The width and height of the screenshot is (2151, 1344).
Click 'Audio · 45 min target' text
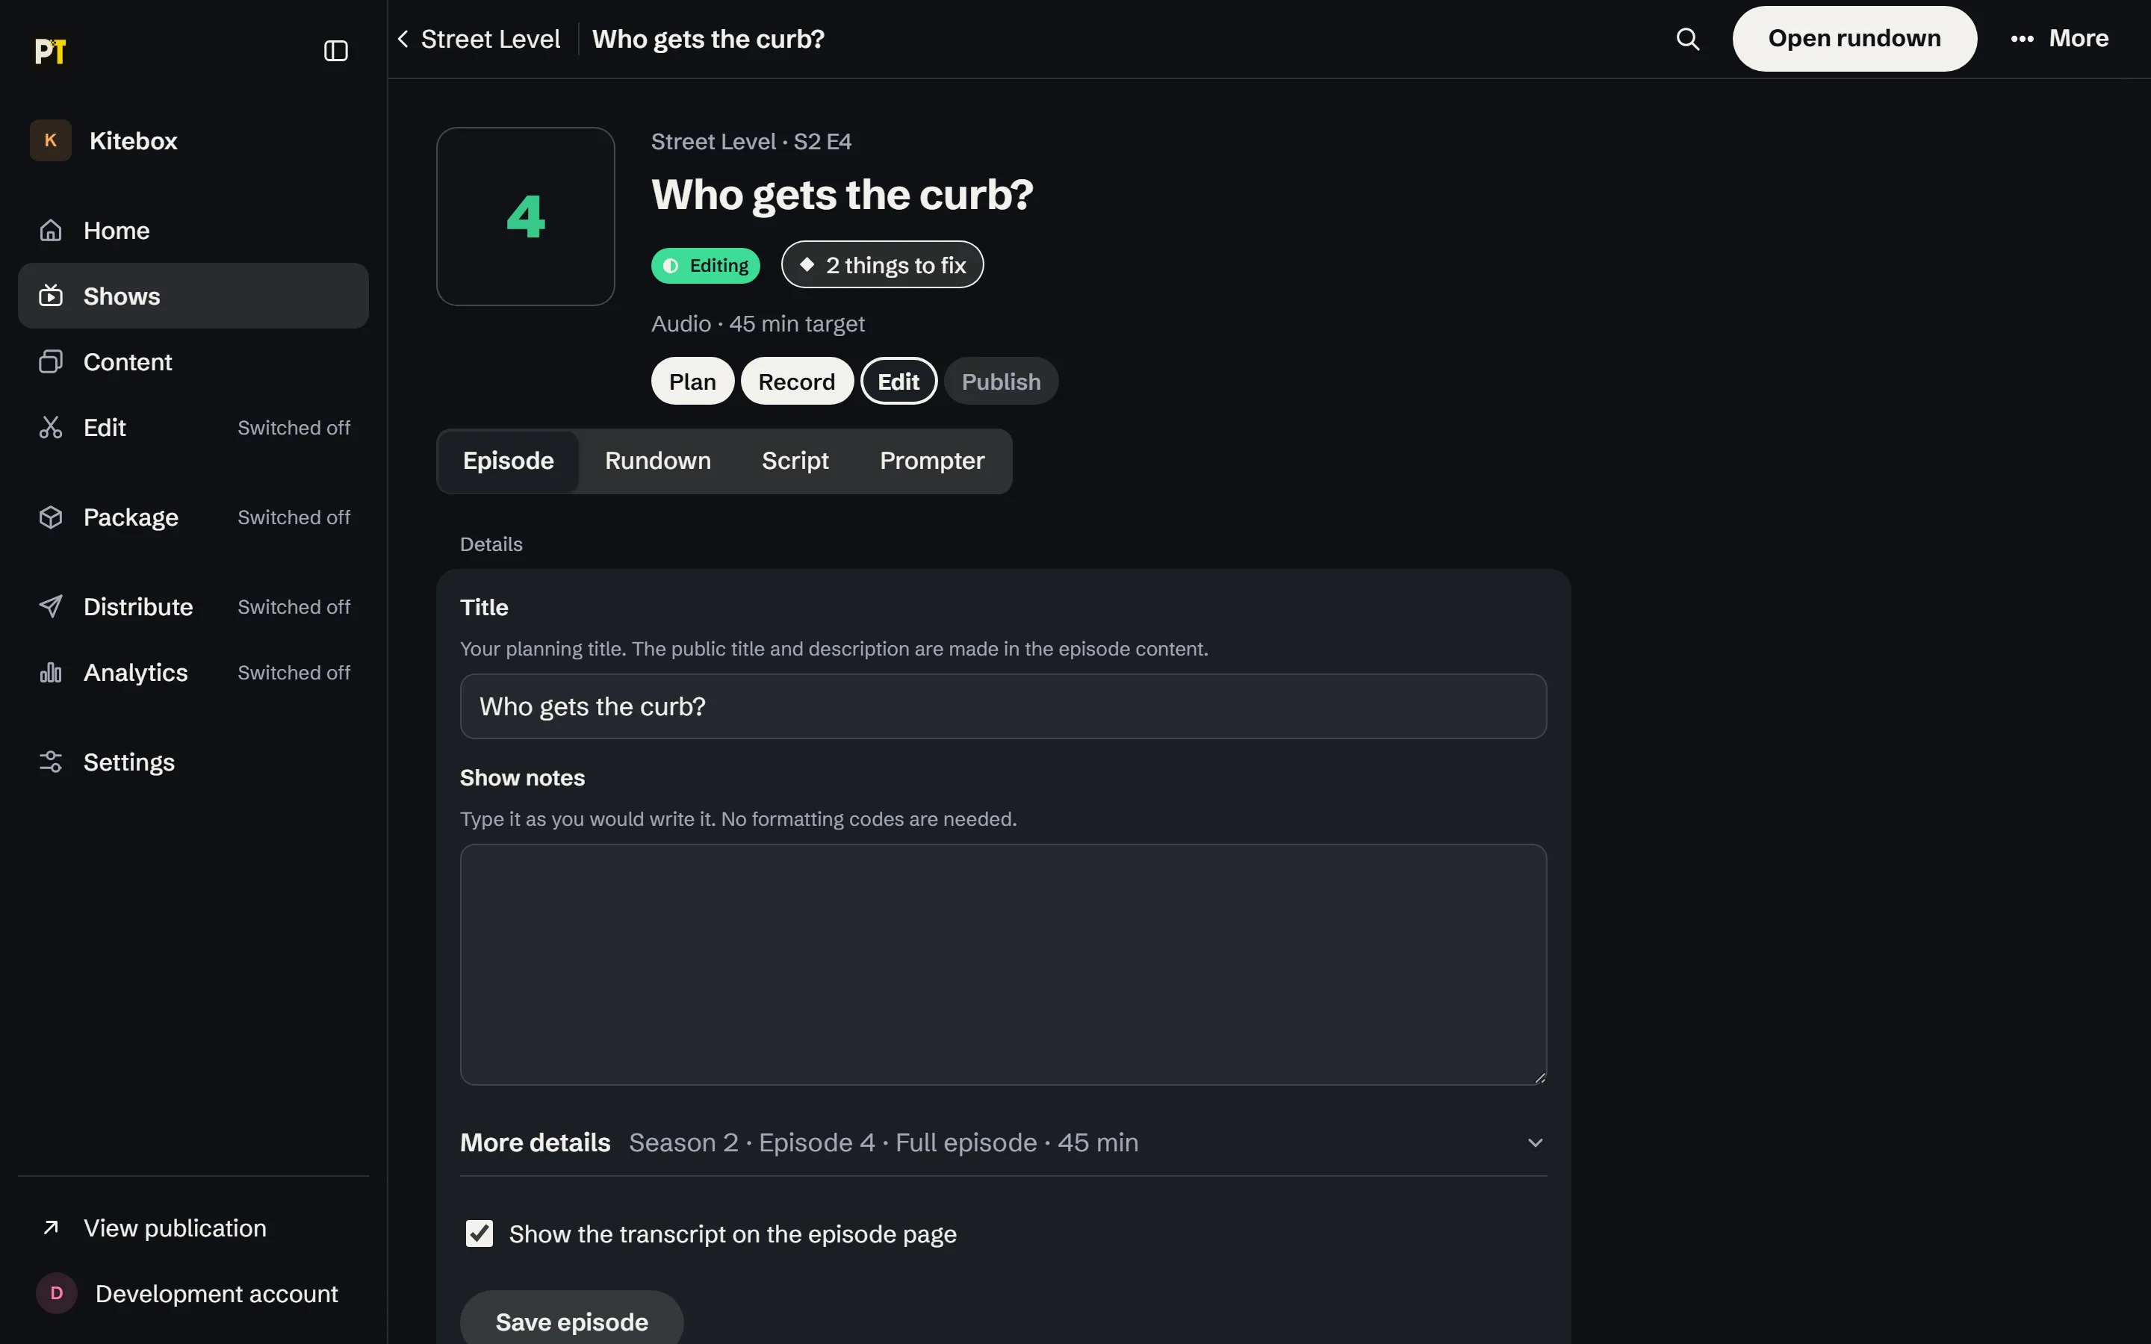coord(758,323)
